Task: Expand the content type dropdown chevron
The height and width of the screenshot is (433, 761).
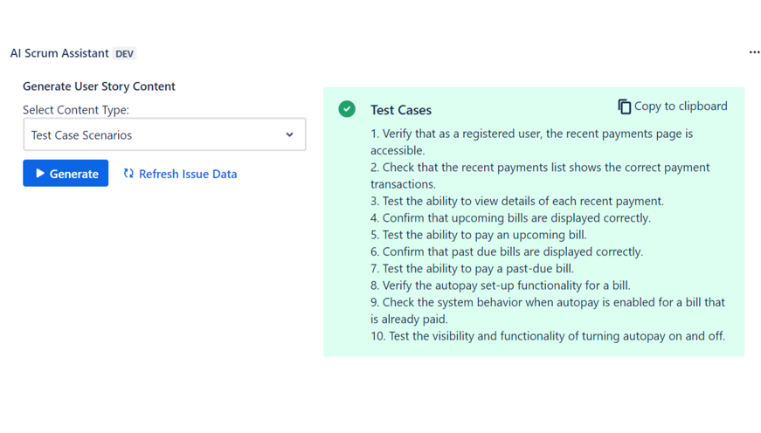Action: 289,135
